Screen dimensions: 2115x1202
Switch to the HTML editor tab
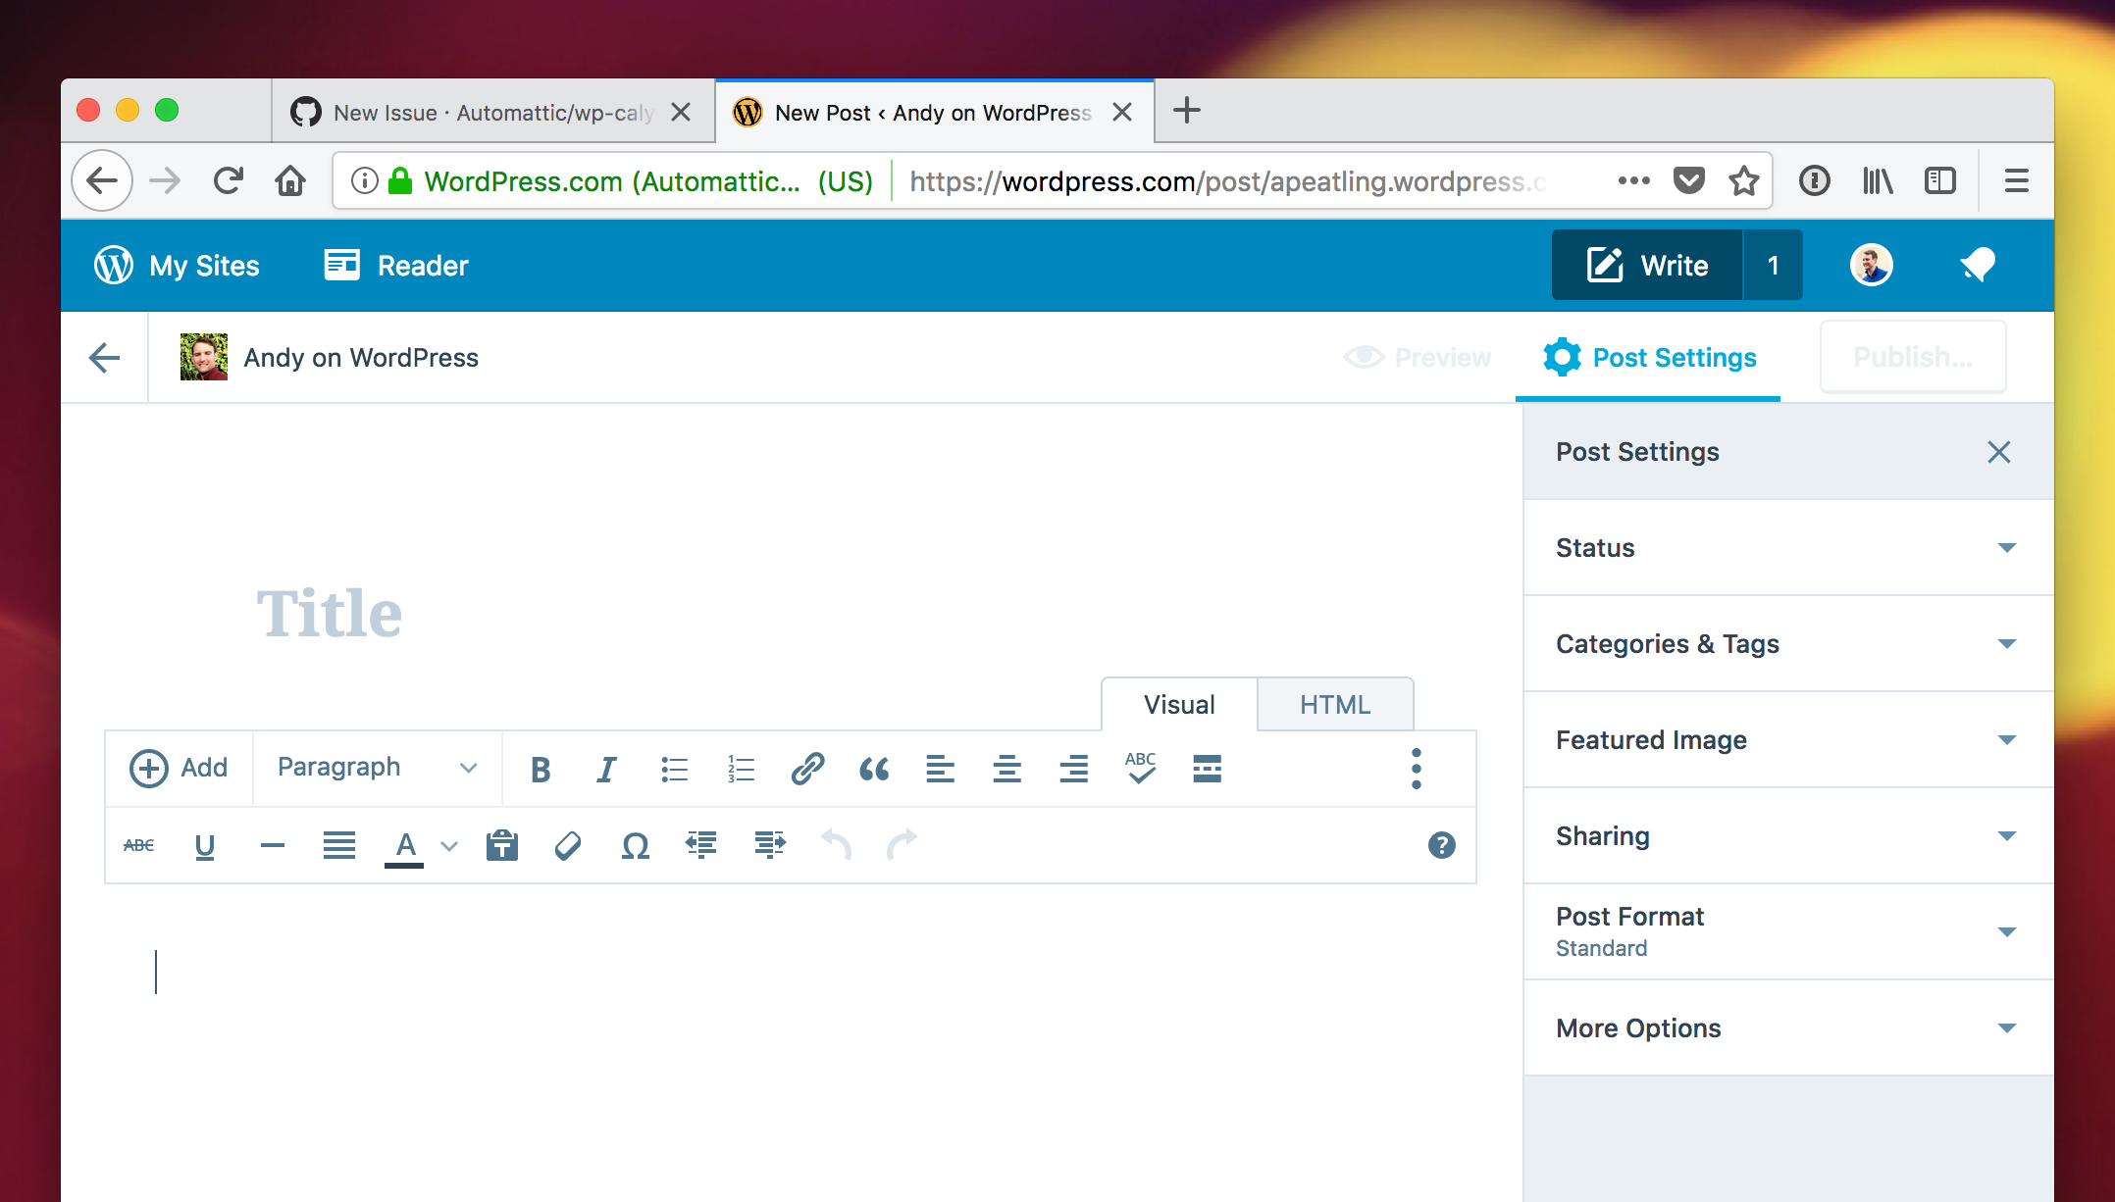tap(1334, 705)
